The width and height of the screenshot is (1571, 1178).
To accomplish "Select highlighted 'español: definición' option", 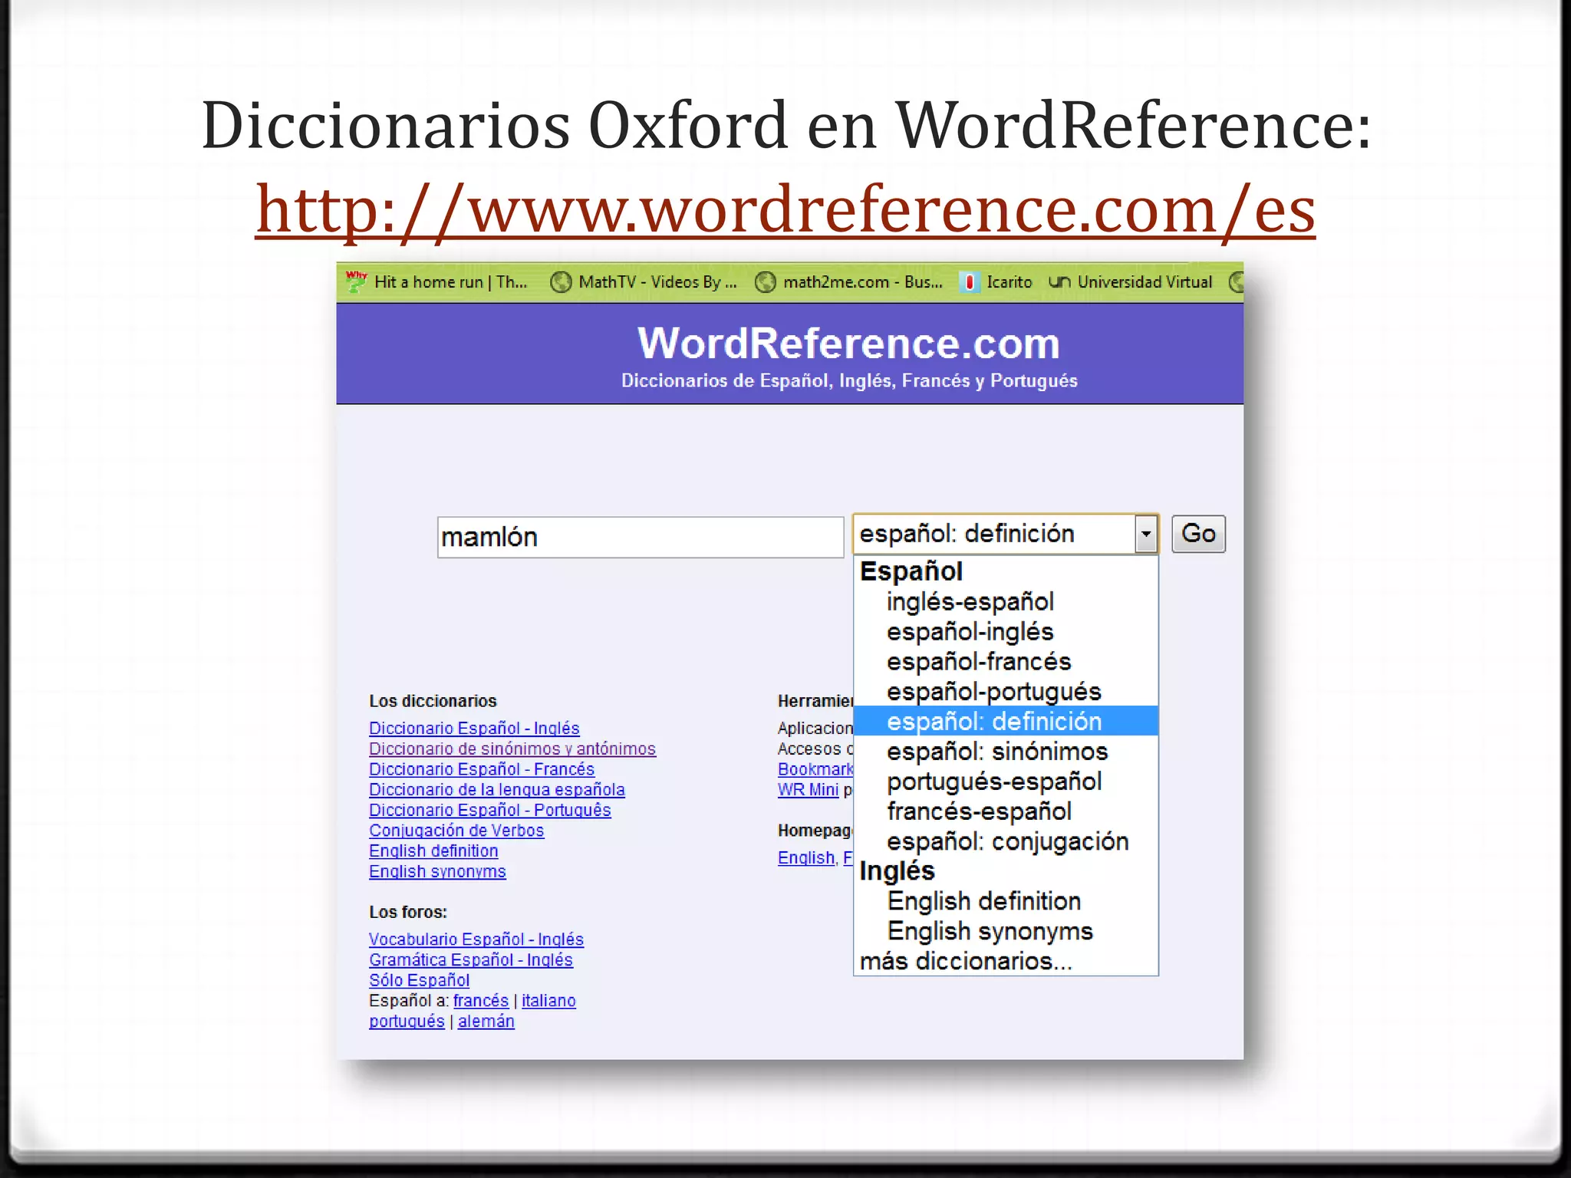I will (1006, 721).
